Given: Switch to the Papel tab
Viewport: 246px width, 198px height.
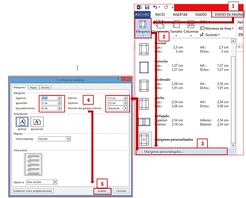Looking at the screenshot, I should click(x=33, y=87).
